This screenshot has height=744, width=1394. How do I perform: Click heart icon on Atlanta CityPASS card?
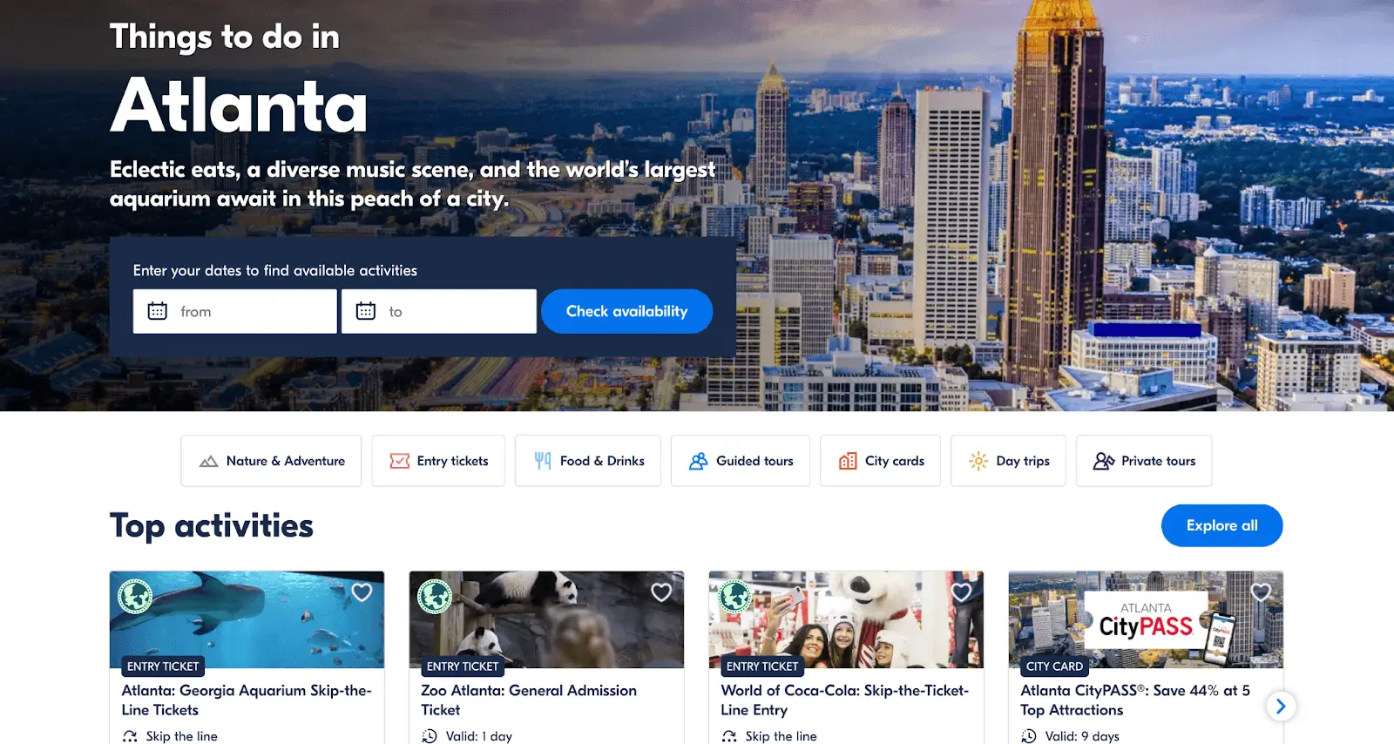click(x=1261, y=592)
